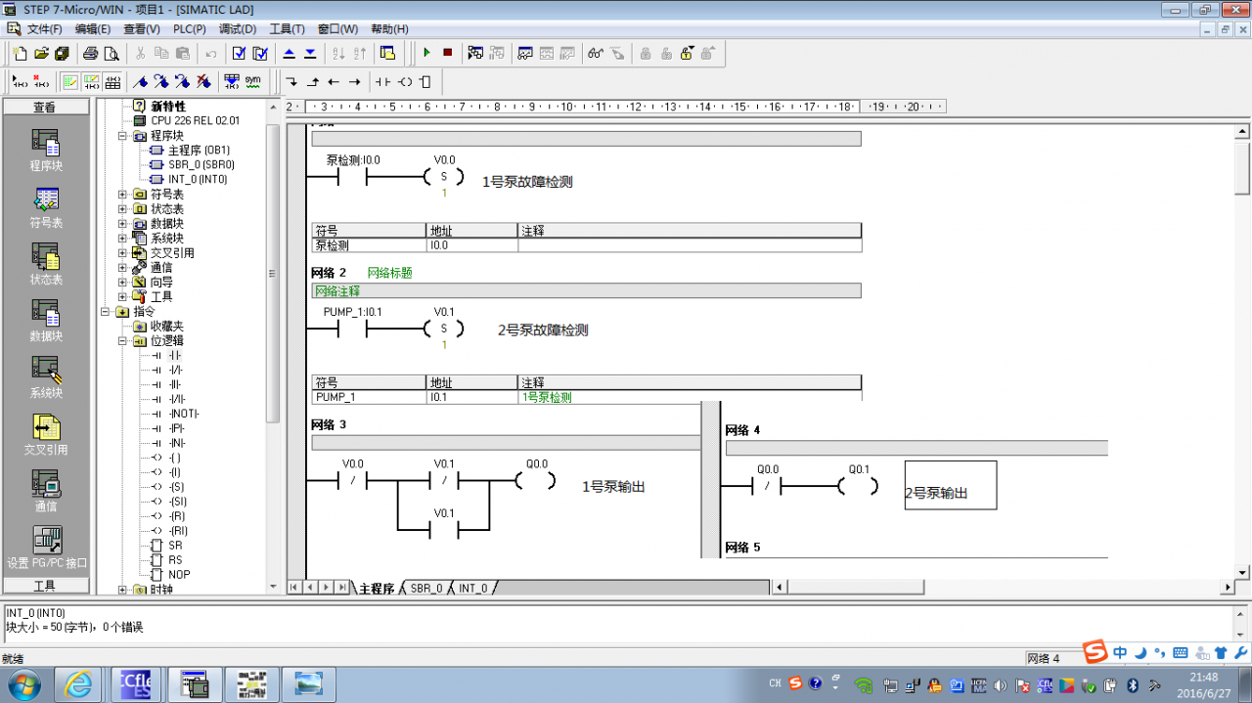Screen dimensions: 1252x703
Task: Click the Windows Start button
Action: pos(23,683)
